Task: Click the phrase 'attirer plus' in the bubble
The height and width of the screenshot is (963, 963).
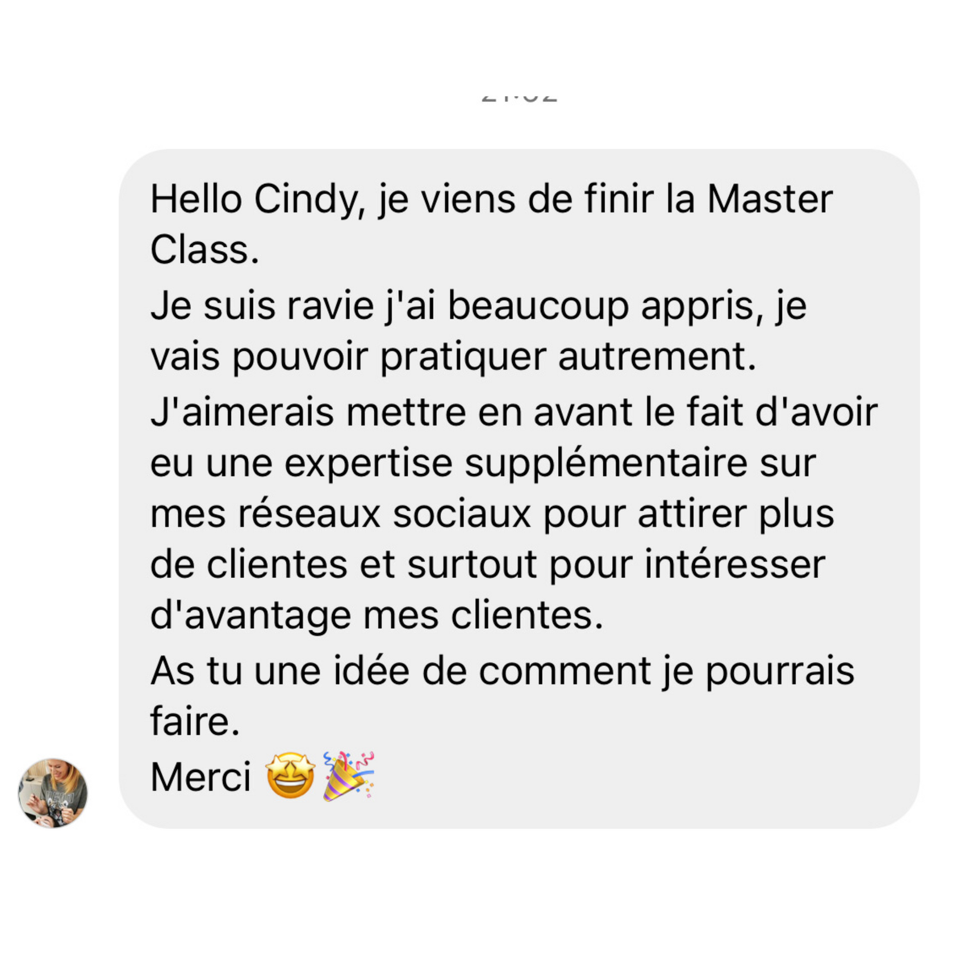Action: [x=736, y=515]
